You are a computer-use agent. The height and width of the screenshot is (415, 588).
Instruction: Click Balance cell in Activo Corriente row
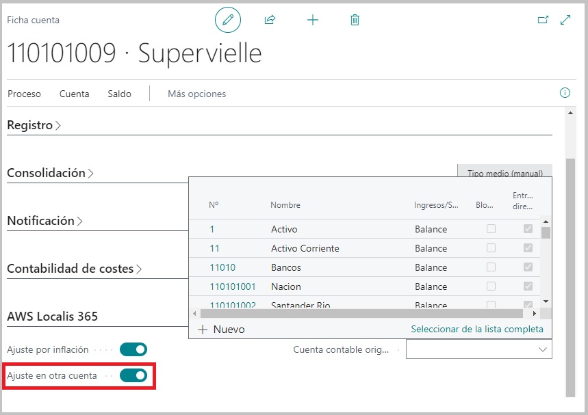click(x=431, y=248)
